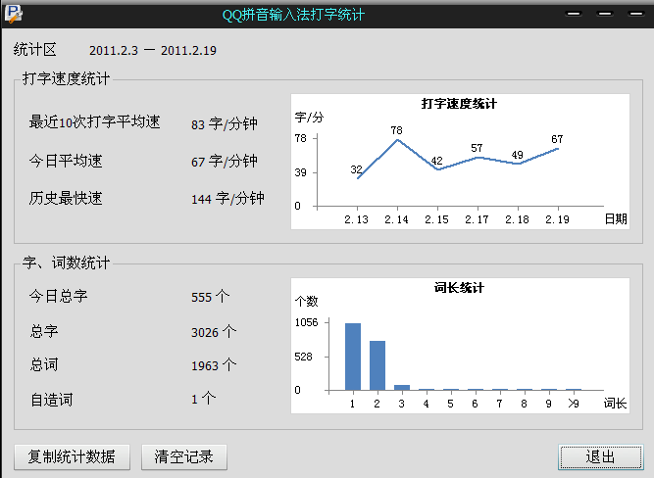Click the 词长统计 chart title

pyautogui.click(x=459, y=288)
